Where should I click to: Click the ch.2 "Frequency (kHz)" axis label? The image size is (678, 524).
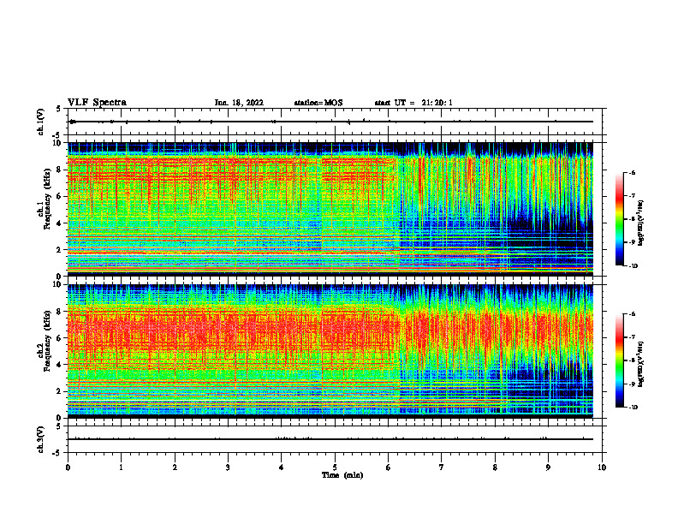(x=47, y=341)
